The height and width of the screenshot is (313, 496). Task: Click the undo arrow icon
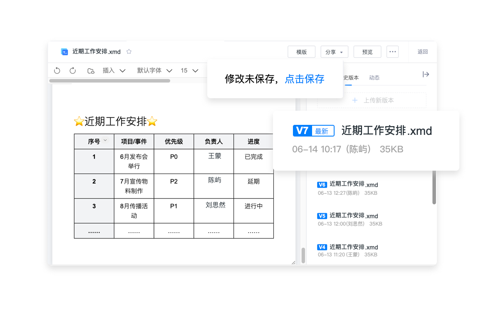pos(57,71)
